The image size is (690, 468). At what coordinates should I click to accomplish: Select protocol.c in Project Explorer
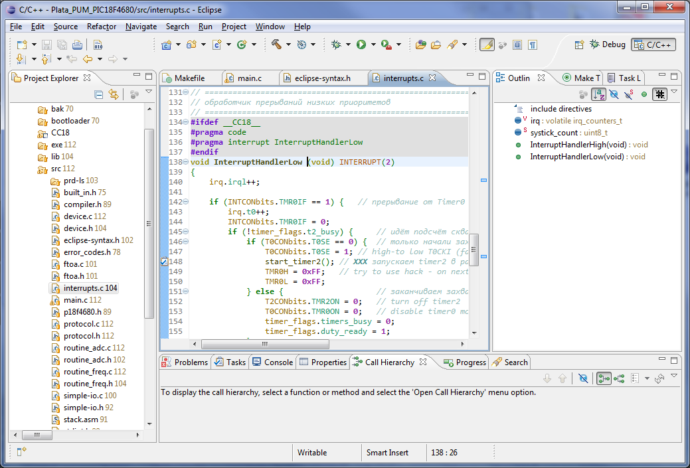click(x=81, y=324)
